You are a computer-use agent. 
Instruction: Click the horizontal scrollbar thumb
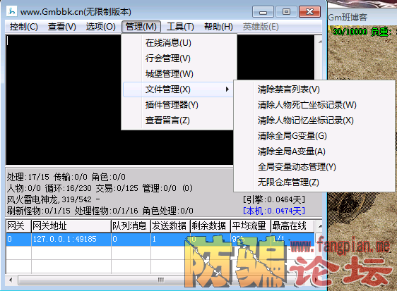pyautogui.click(x=161, y=280)
